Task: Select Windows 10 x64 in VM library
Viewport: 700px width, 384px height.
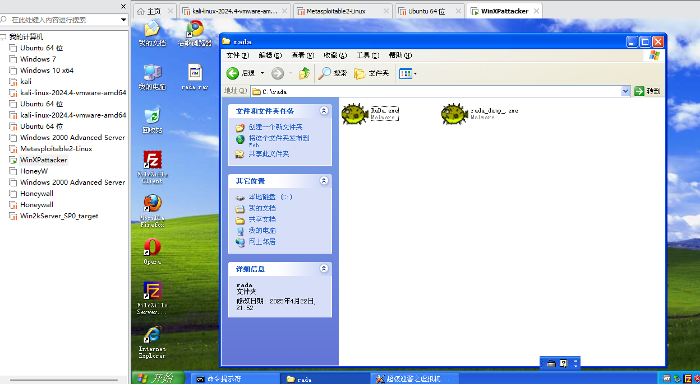Action: [x=47, y=71]
